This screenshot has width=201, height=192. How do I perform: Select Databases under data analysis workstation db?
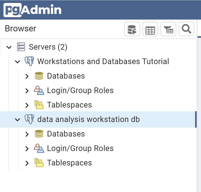(66, 134)
